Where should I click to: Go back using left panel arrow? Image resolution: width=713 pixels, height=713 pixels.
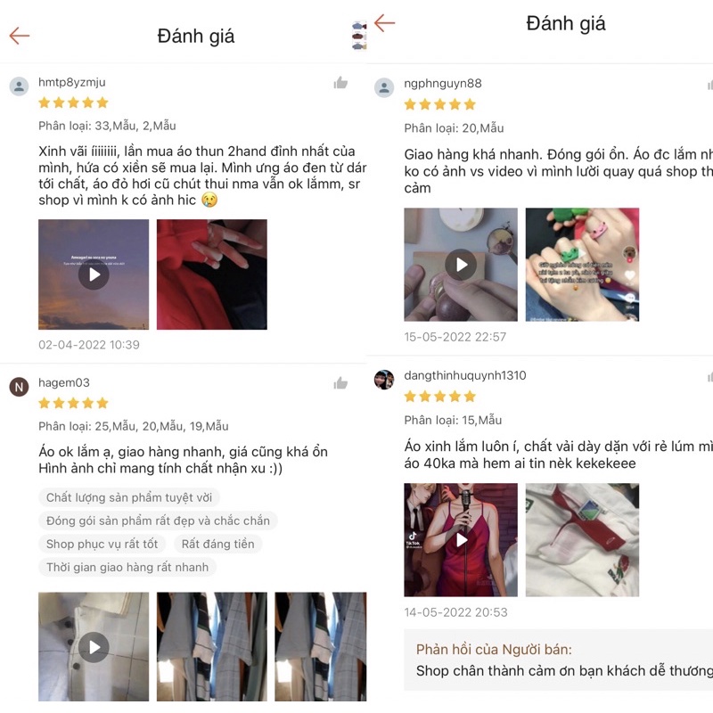[x=19, y=36]
